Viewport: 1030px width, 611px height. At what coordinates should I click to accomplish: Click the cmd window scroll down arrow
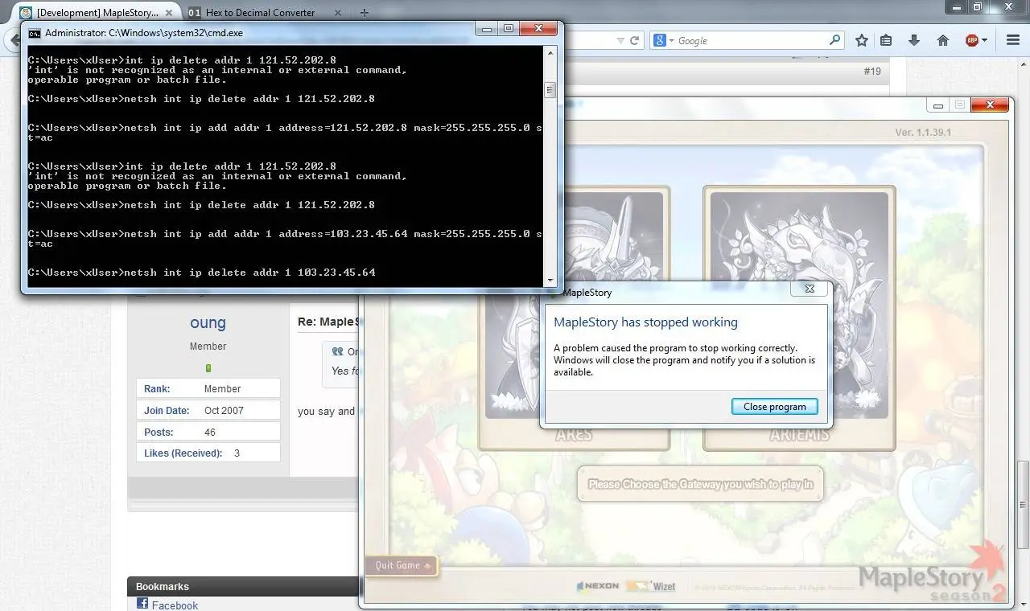[550, 280]
